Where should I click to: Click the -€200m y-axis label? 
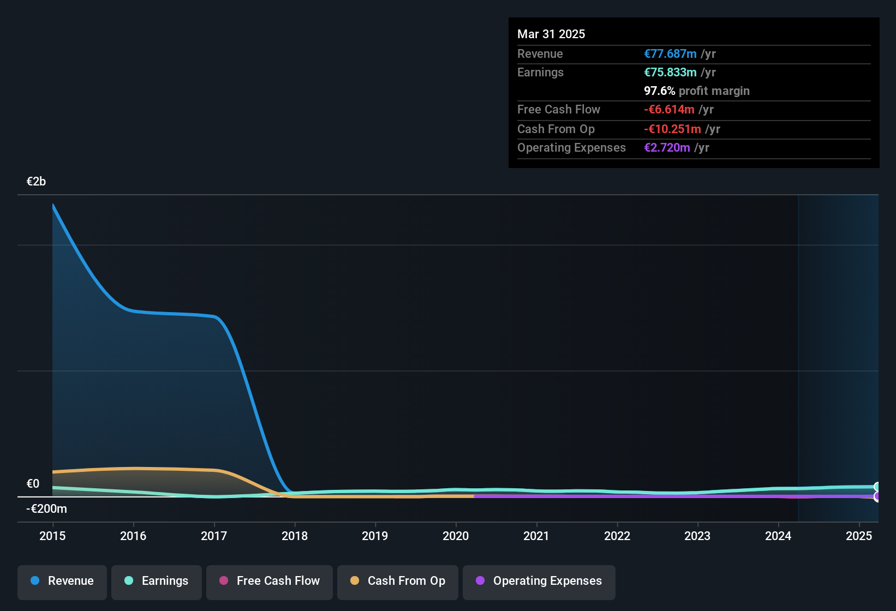(x=46, y=509)
